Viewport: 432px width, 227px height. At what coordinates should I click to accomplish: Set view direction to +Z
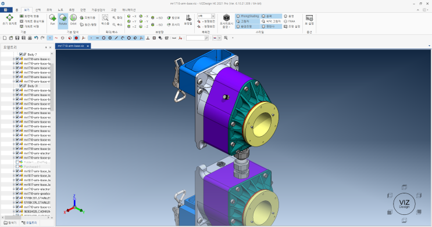(132, 27)
